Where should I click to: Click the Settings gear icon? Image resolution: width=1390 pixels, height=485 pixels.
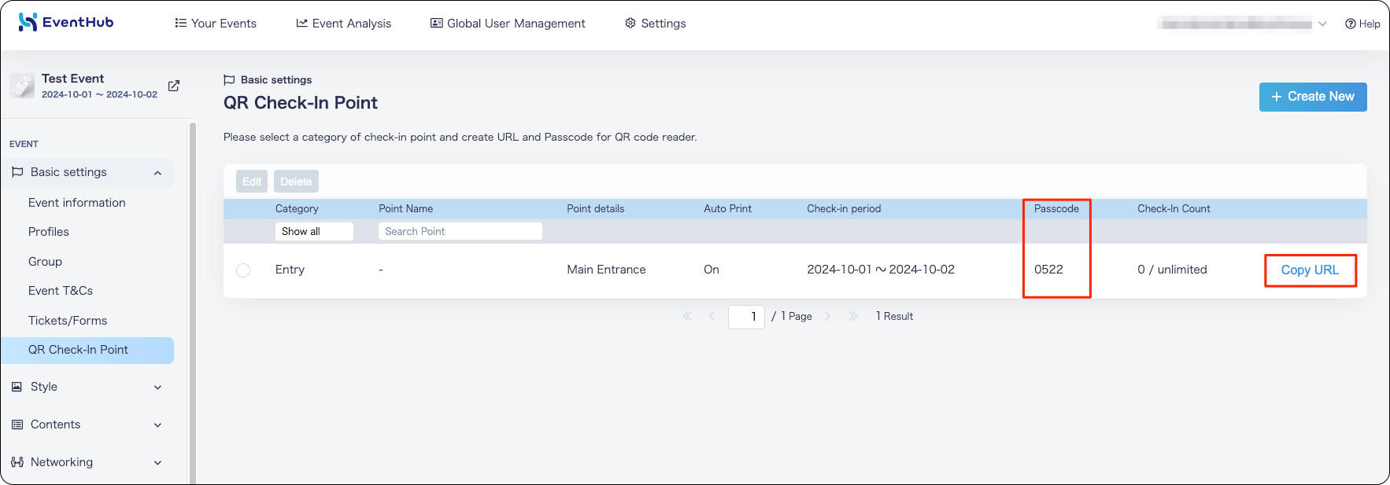(x=630, y=24)
